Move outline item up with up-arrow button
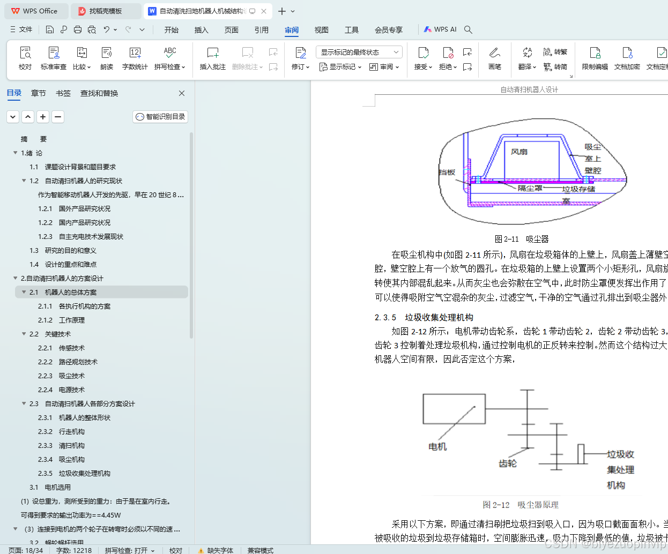The image size is (668, 554). 28,117
